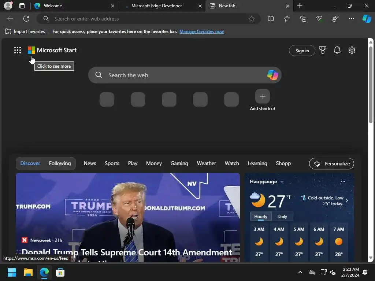Open Windows Start menu button

pyautogui.click(x=12, y=272)
